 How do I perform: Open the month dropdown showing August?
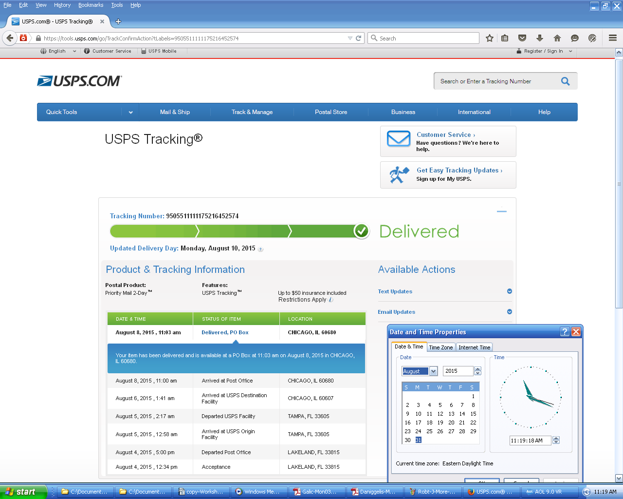[433, 371]
